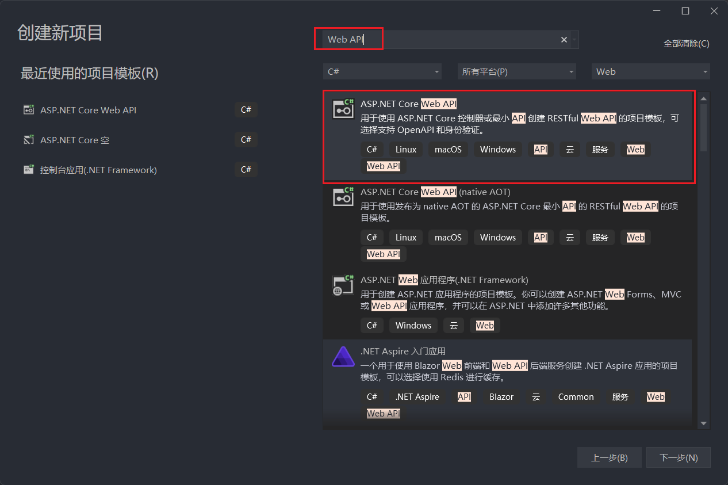Viewport: 728px width, 485px height.
Task: Click the ASP.NET Core Web API template icon
Action: click(x=343, y=109)
